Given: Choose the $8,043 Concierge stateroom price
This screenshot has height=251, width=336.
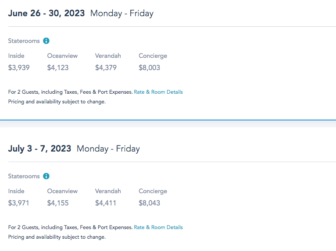Looking at the screenshot, I should pyautogui.click(x=150, y=203).
